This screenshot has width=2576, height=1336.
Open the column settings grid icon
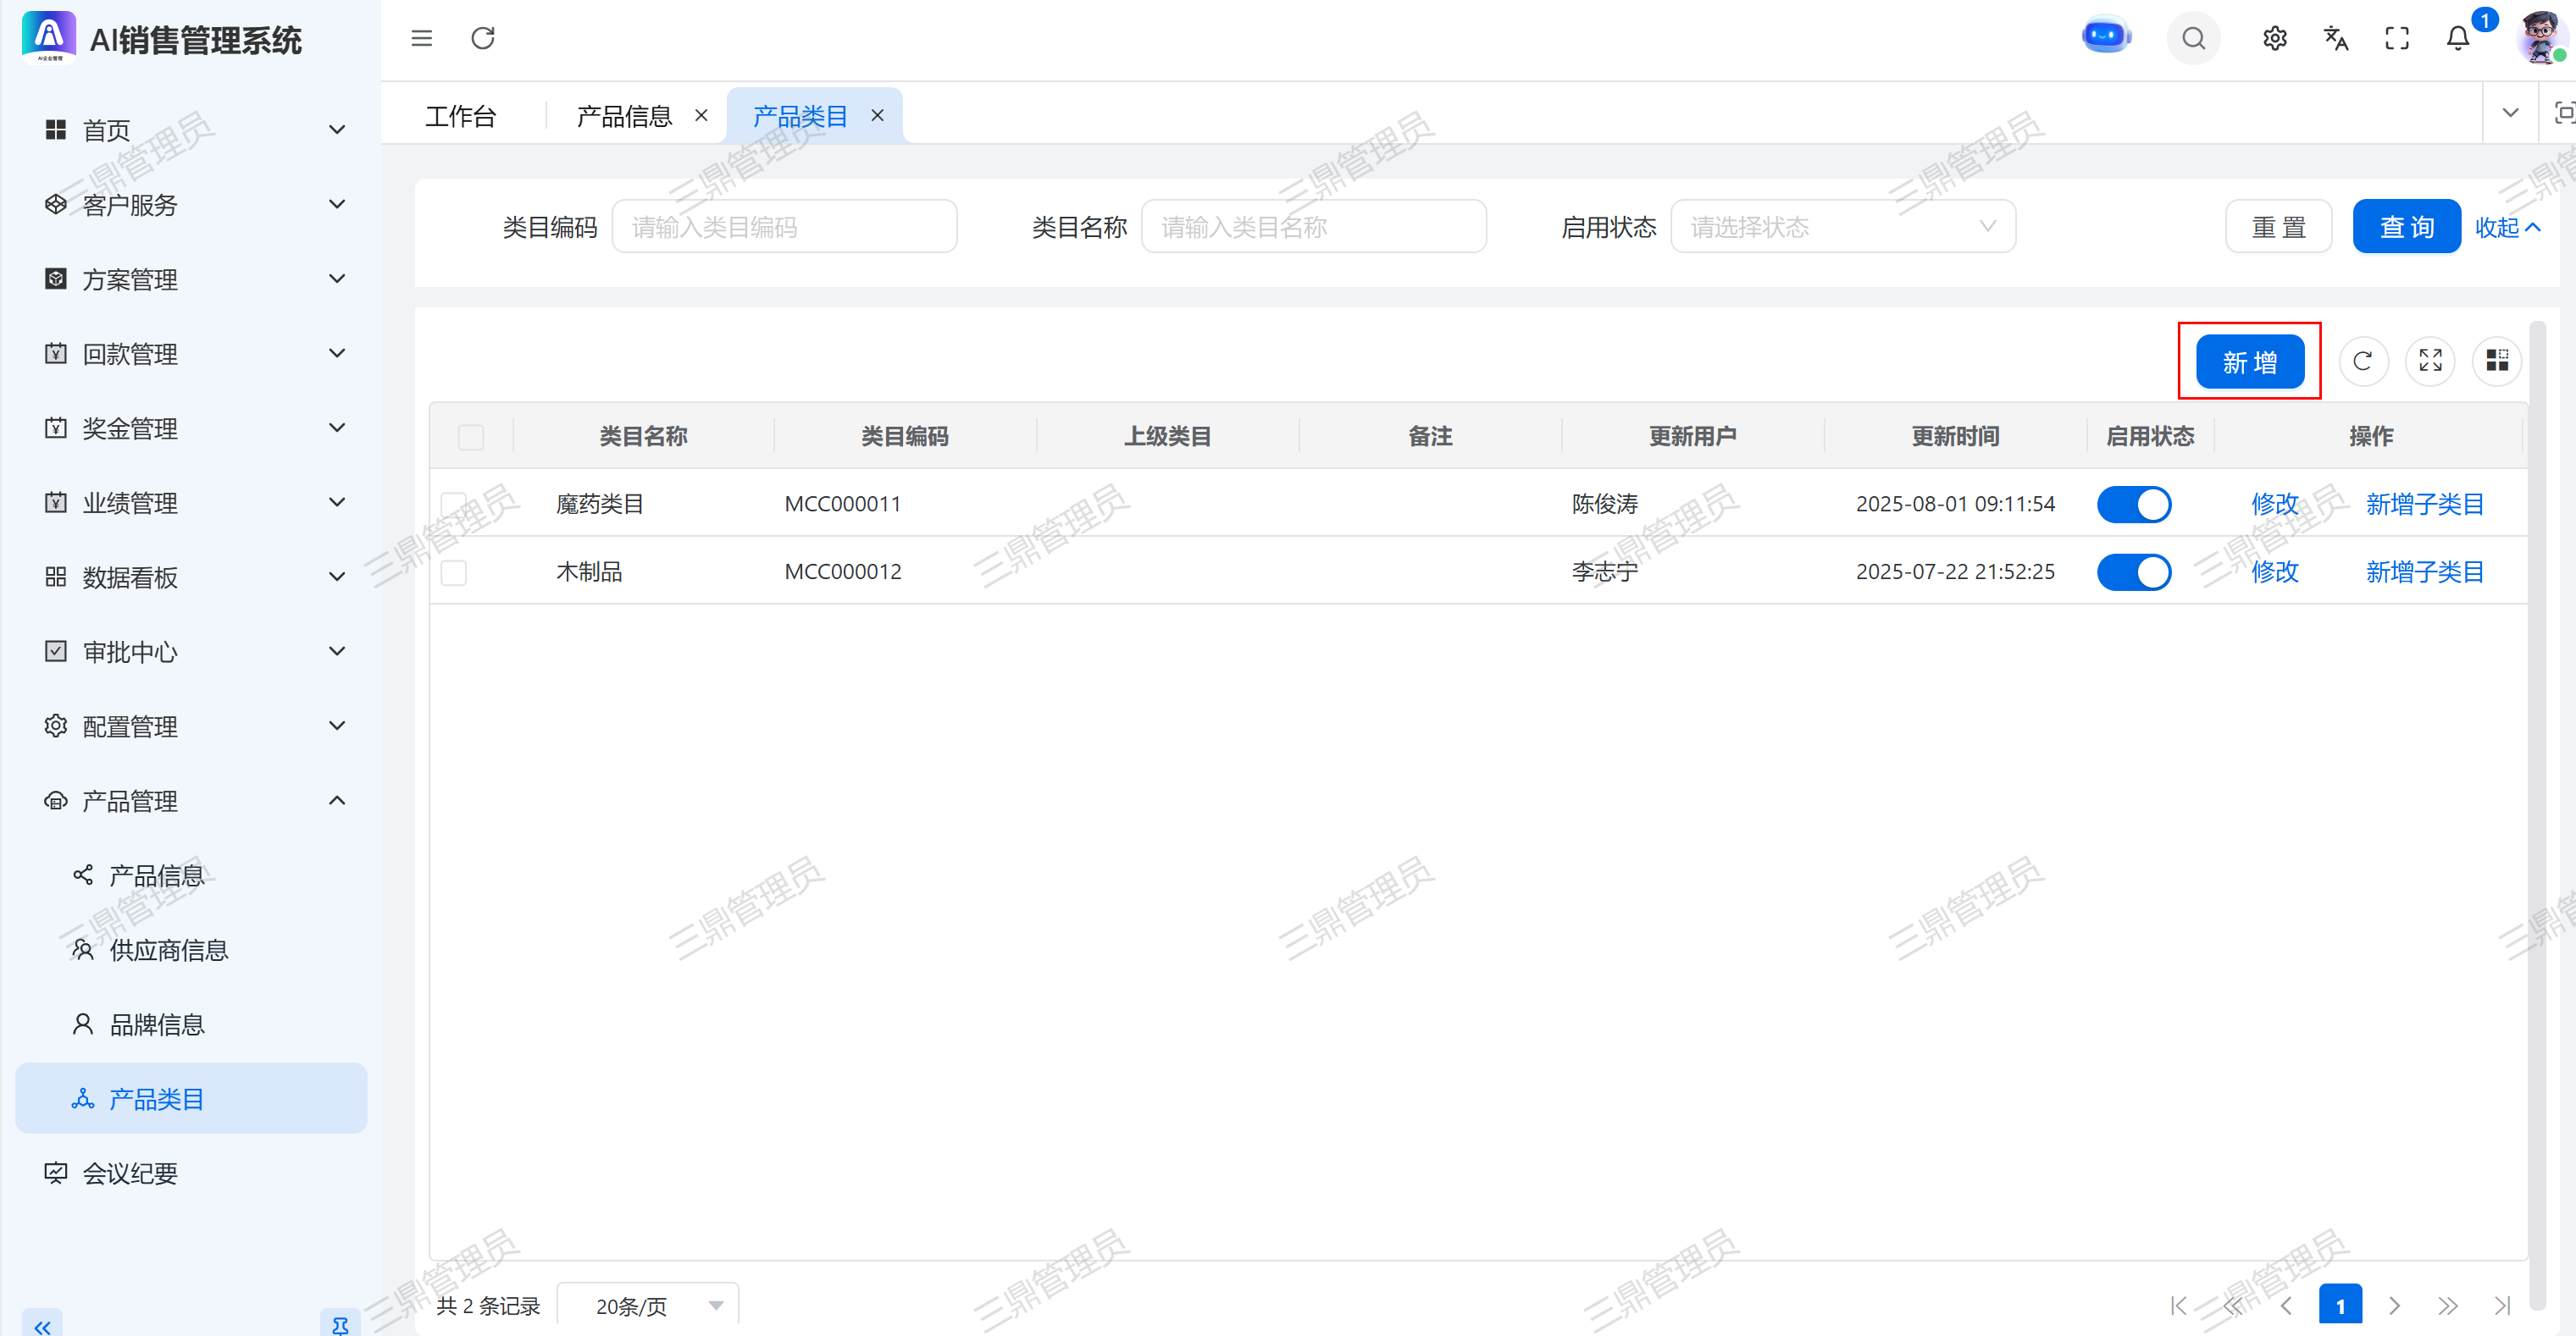click(2496, 361)
